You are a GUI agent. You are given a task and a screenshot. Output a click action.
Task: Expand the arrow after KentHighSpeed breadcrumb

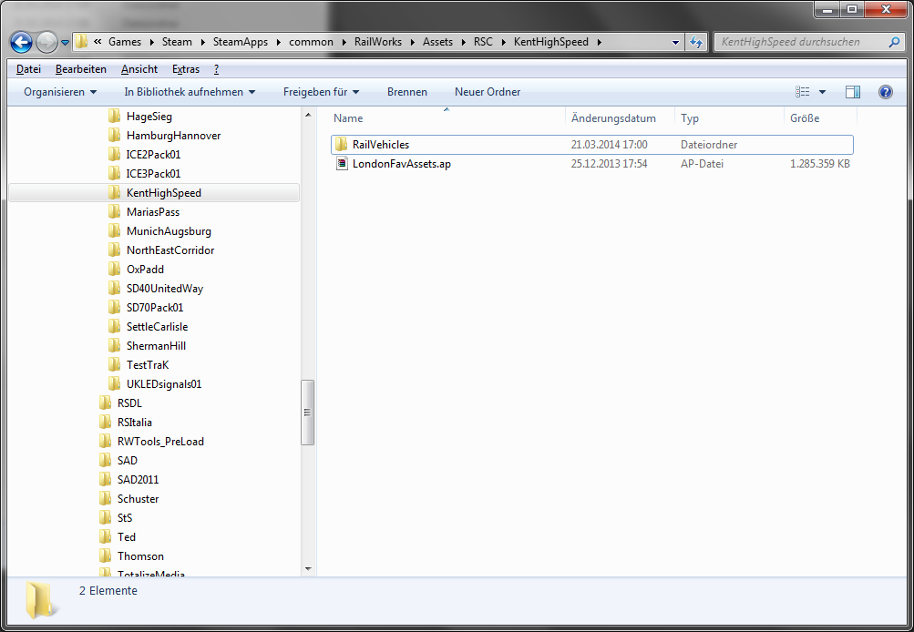tap(599, 42)
